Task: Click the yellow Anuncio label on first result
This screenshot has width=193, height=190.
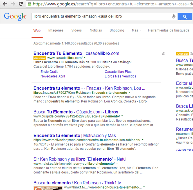Action: pyautogui.click(x=39, y=58)
